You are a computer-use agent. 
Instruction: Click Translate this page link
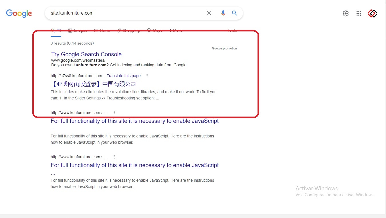click(124, 76)
